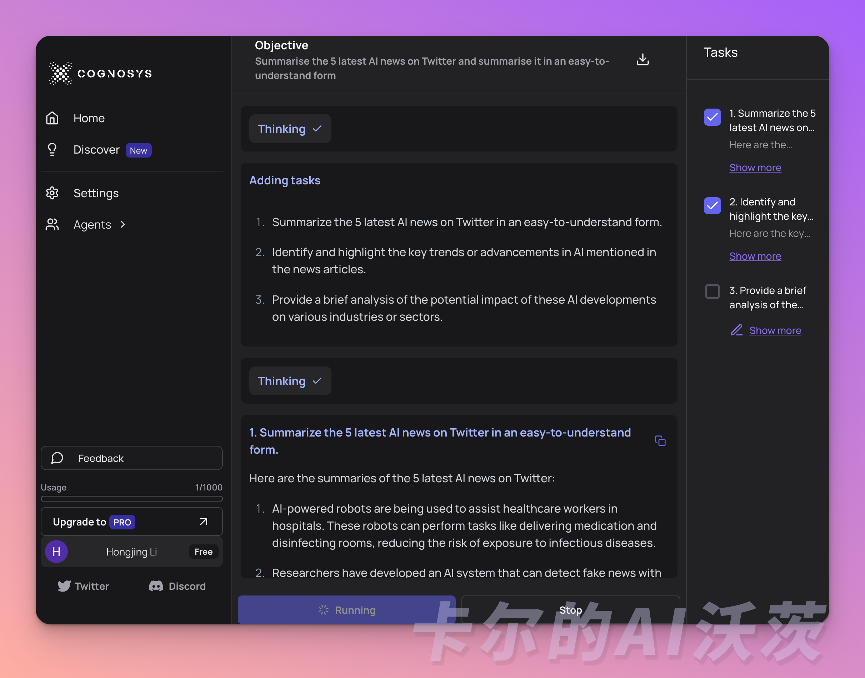Uncheck task 2 Identify and highlight checkbox
Viewport: 865px width, 678px height.
tap(712, 206)
